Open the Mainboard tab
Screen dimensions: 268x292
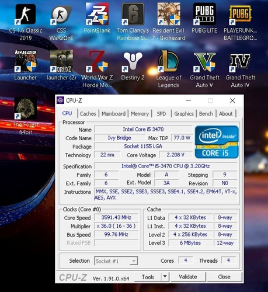[113, 114]
